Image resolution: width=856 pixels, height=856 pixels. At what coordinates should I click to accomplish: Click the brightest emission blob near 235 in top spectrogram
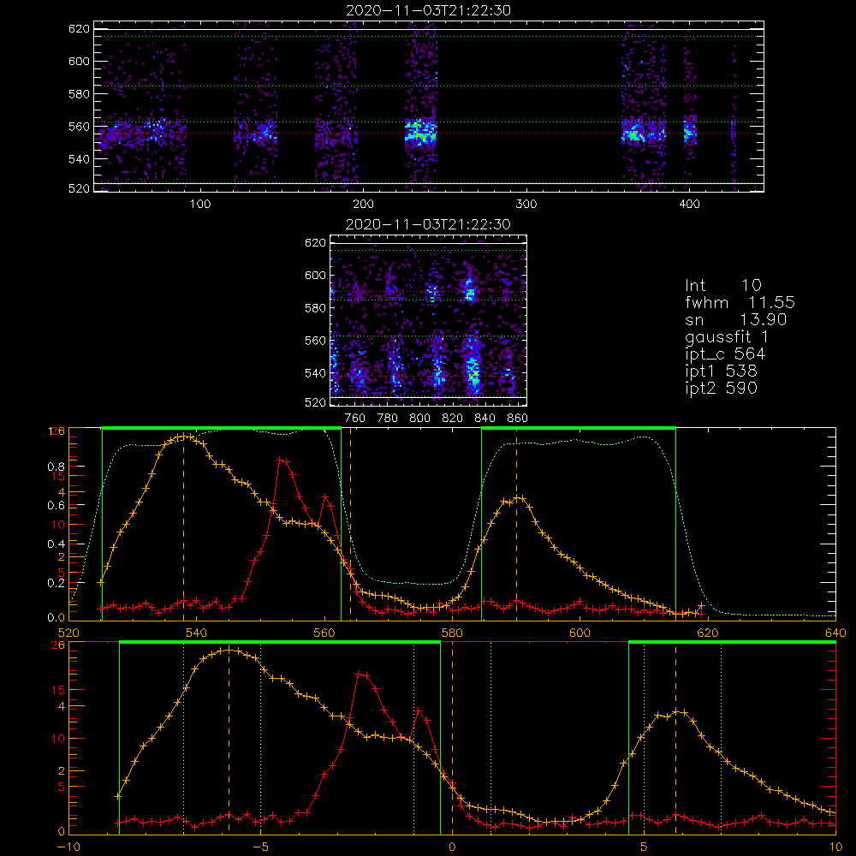point(420,132)
